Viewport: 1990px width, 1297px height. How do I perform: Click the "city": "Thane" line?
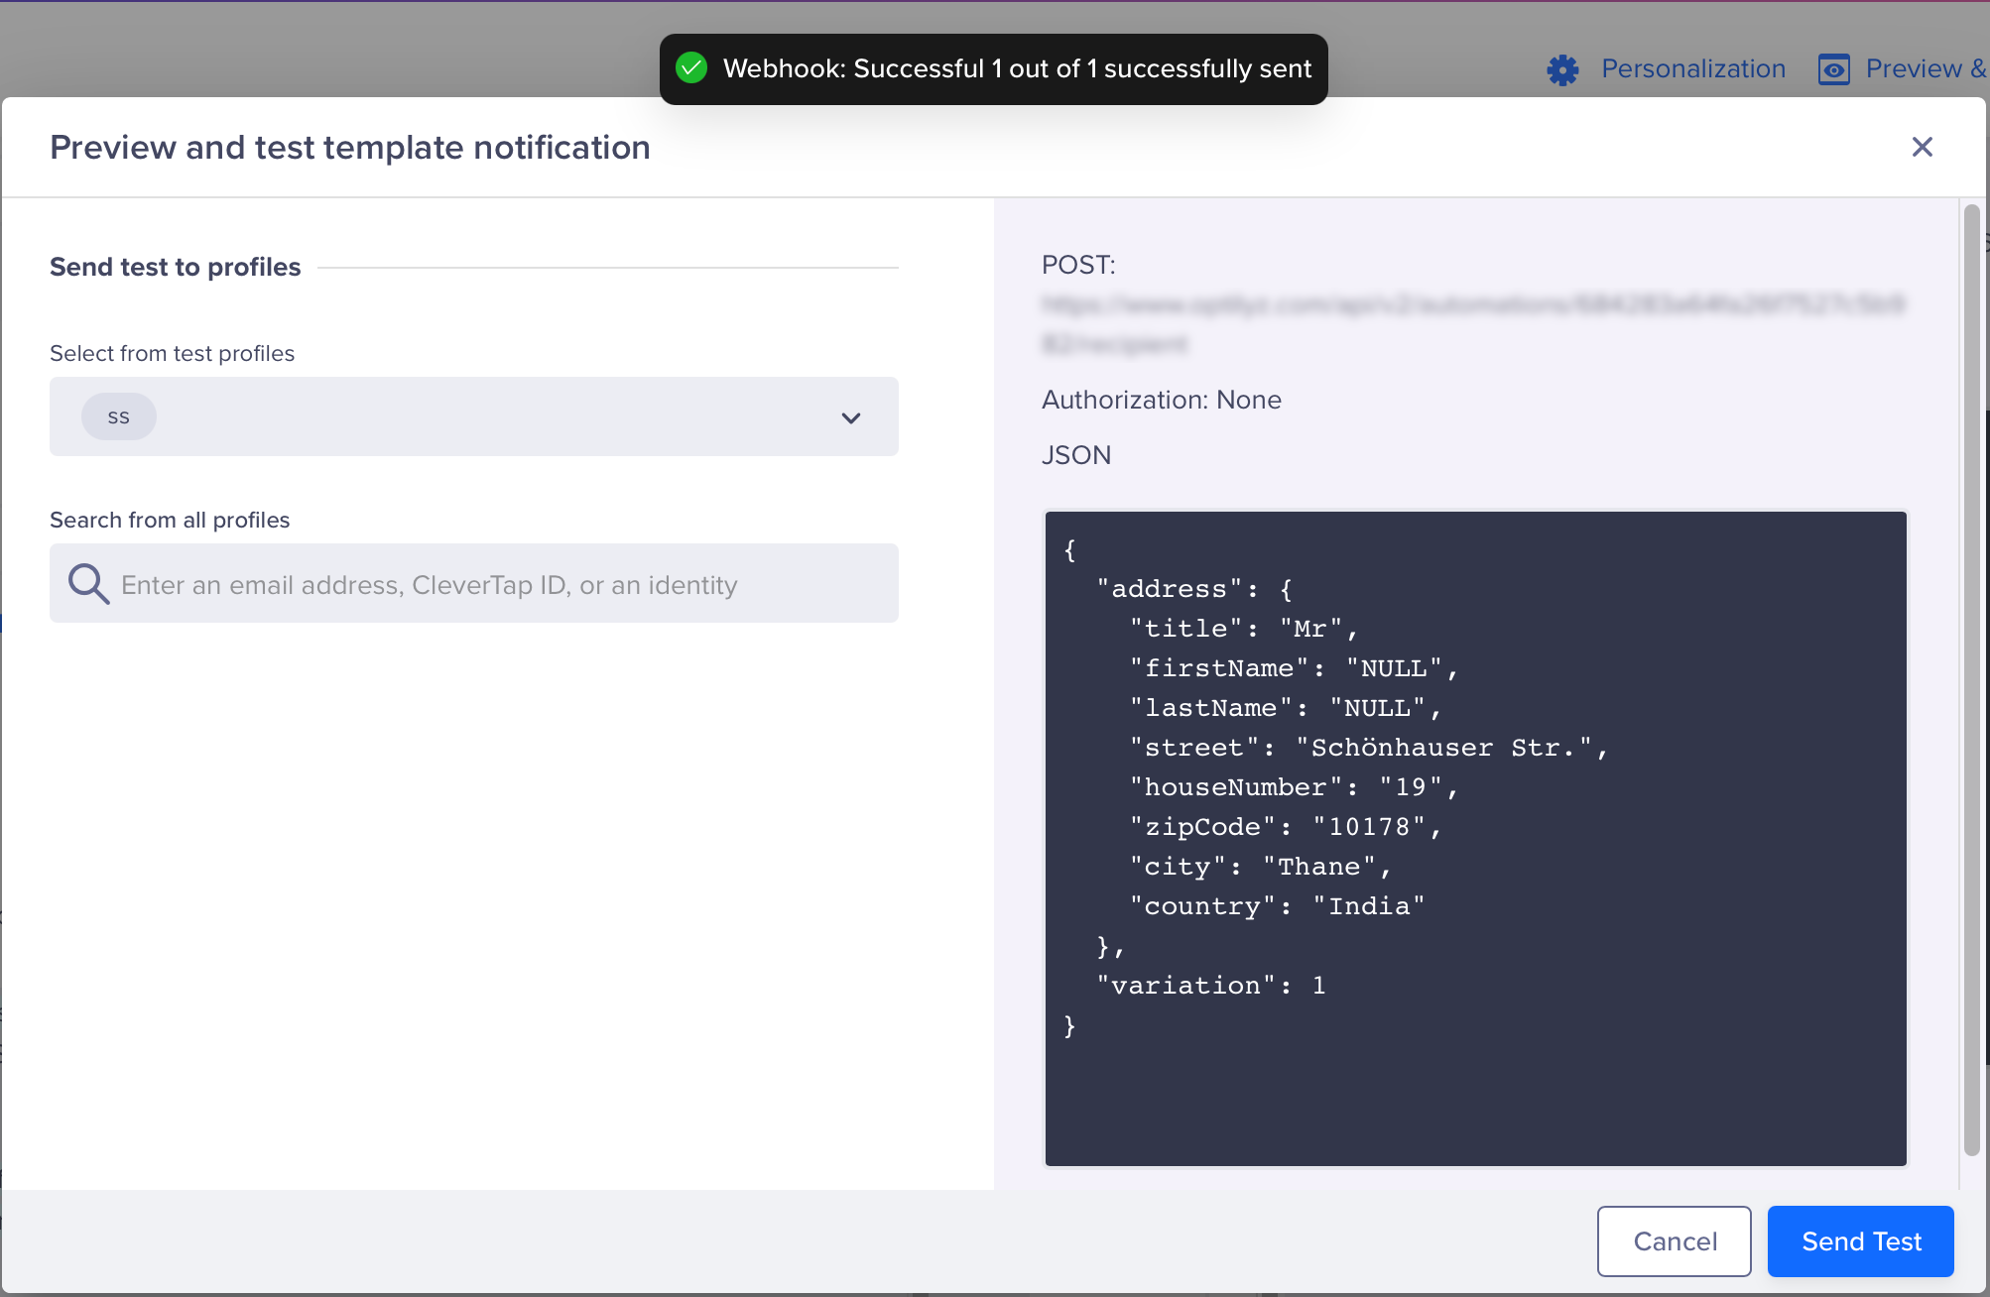(1260, 867)
